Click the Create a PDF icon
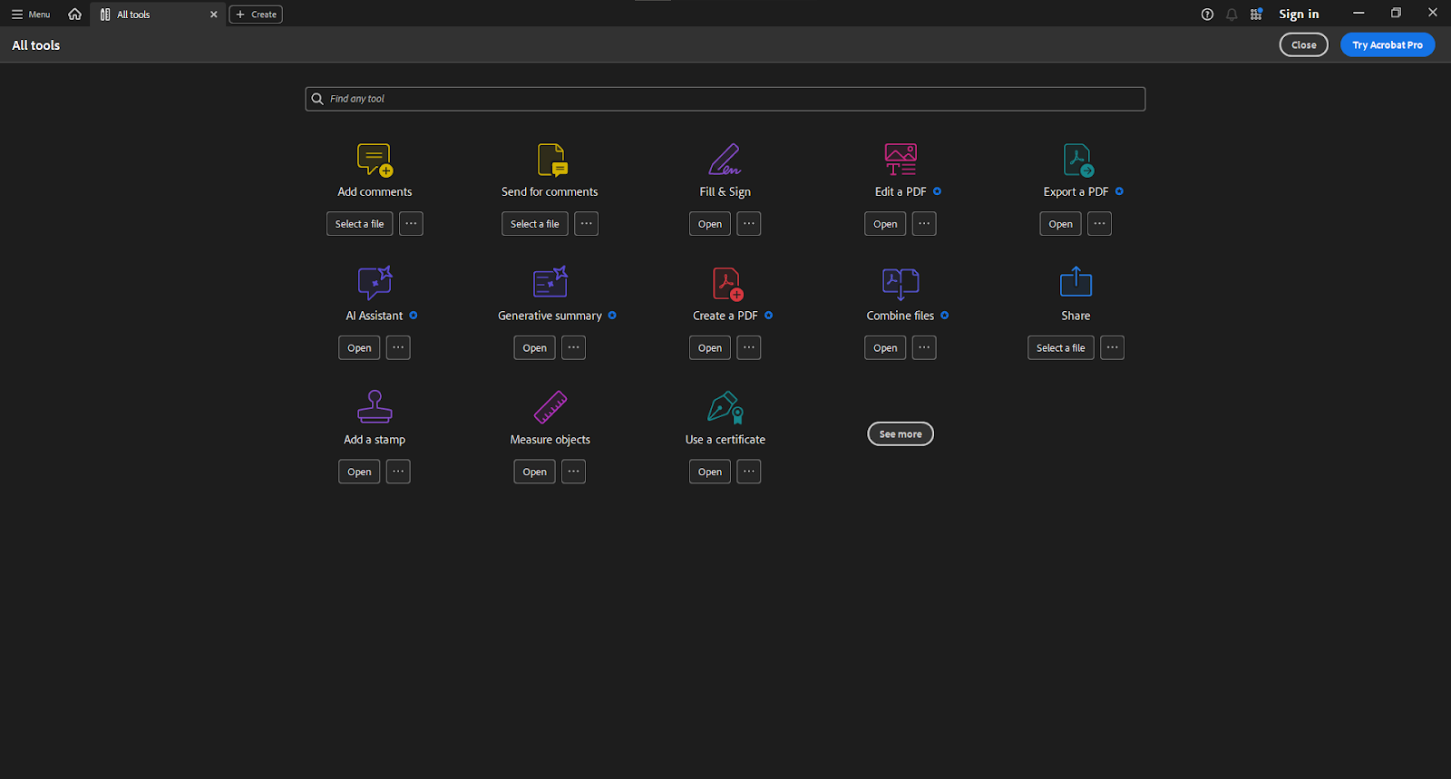Image resolution: width=1451 pixels, height=779 pixels. click(x=727, y=284)
